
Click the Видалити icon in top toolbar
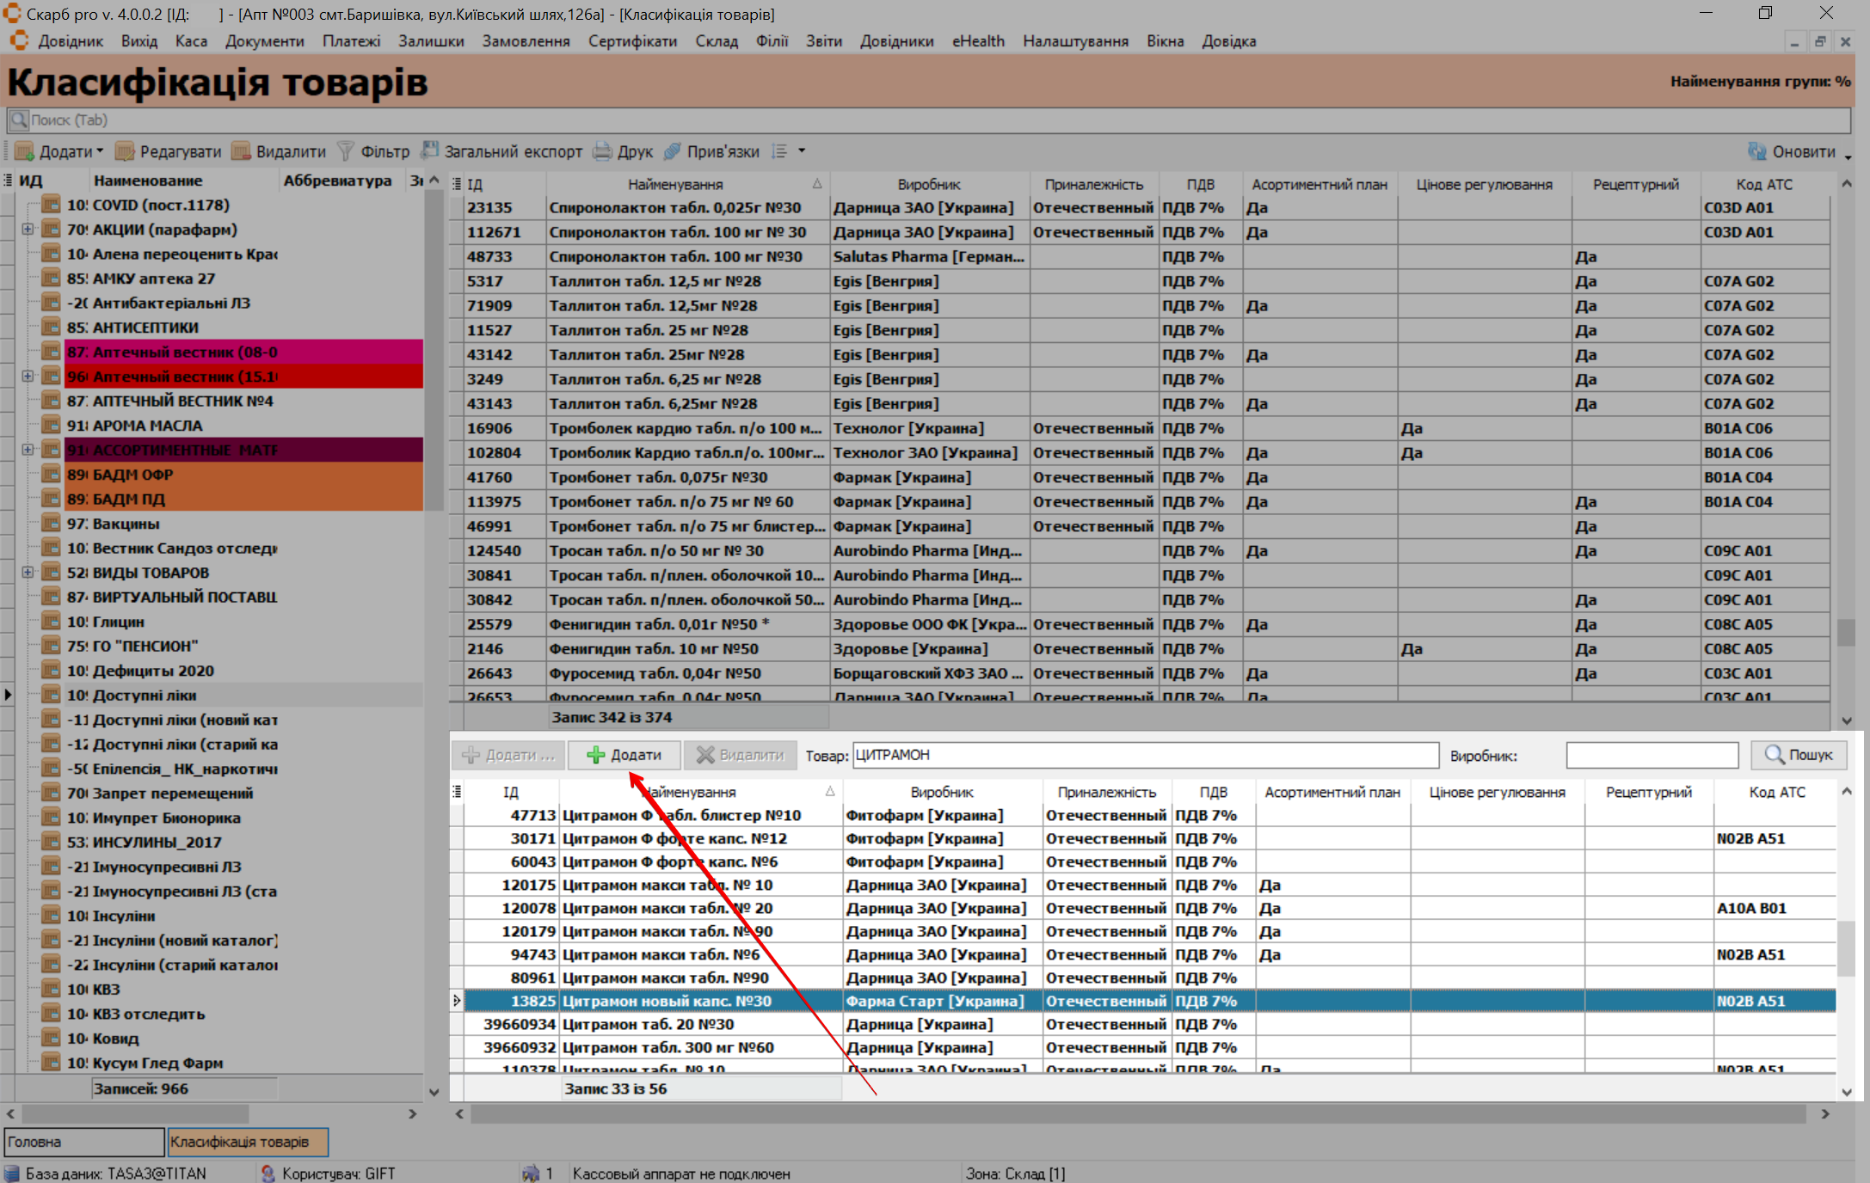coord(242,151)
